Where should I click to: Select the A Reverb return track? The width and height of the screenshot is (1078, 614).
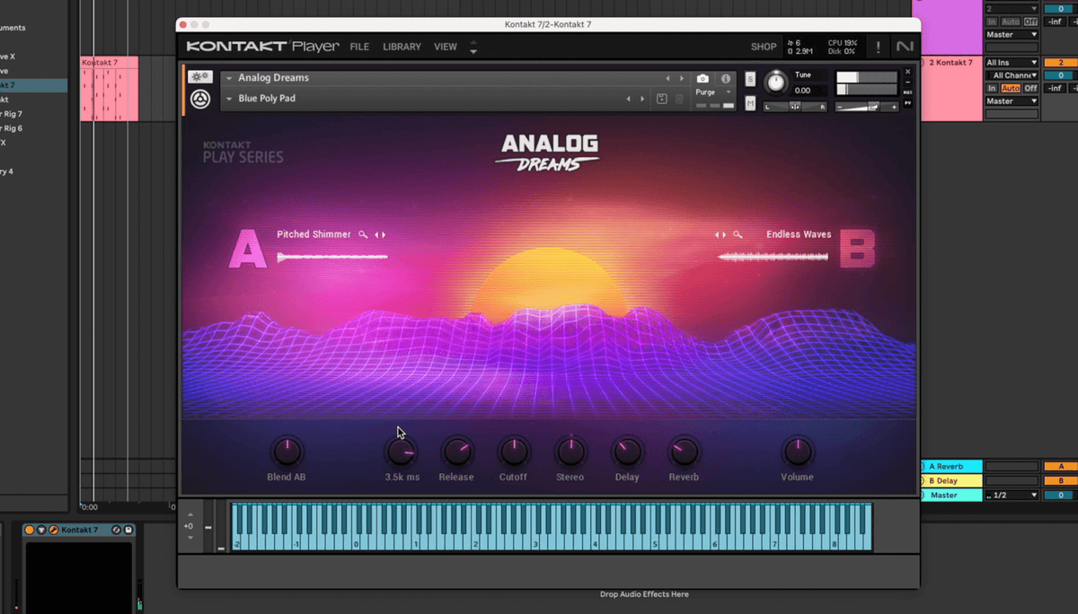tap(950, 467)
